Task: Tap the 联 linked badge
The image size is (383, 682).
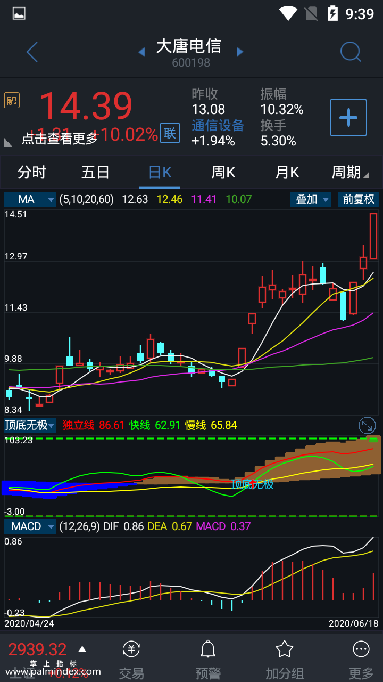Action: [x=170, y=133]
